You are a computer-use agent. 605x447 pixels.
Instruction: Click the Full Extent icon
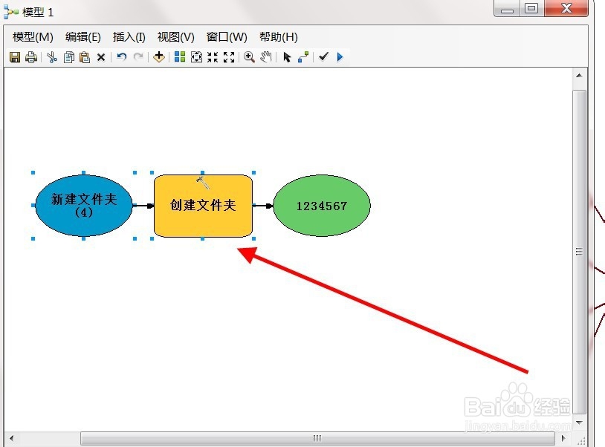tap(196, 57)
